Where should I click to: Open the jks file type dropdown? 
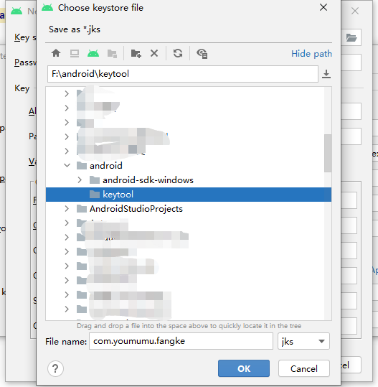pos(303,341)
